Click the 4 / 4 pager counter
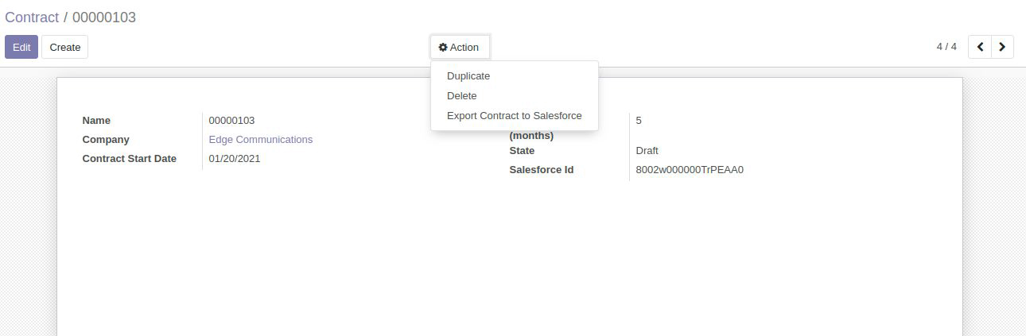The width and height of the screenshot is (1026, 336). [x=946, y=47]
